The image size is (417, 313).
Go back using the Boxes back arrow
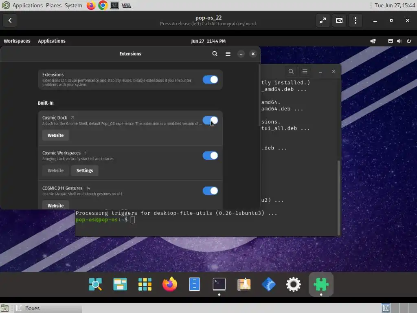(x=10, y=20)
